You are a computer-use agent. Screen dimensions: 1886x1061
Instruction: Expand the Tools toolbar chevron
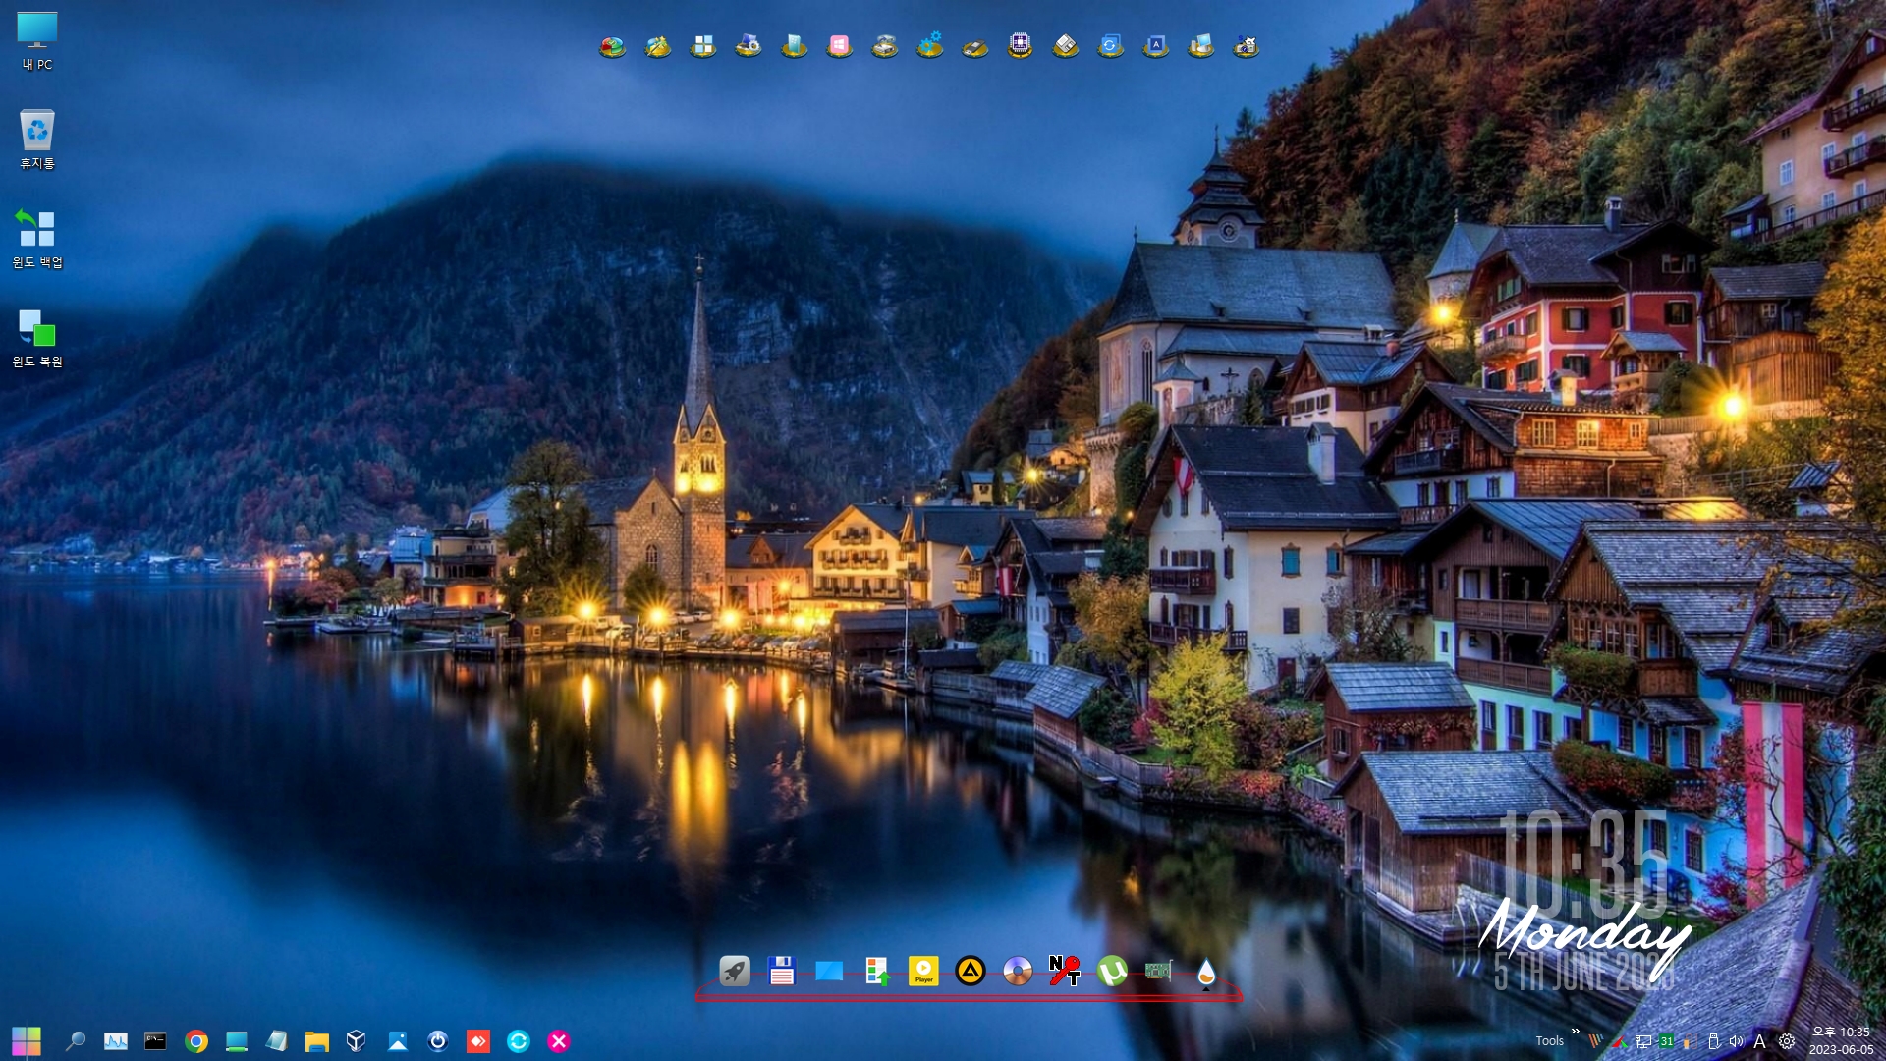1576,1032
